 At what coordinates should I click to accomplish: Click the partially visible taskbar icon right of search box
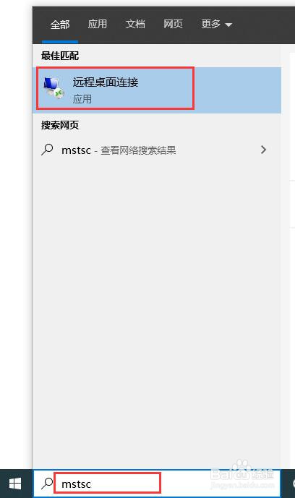293,484
